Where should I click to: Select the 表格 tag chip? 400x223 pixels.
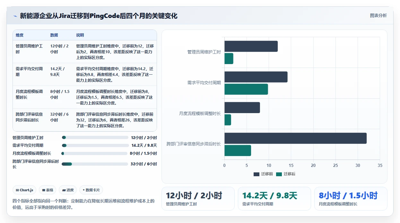click(x=48, y=190)
